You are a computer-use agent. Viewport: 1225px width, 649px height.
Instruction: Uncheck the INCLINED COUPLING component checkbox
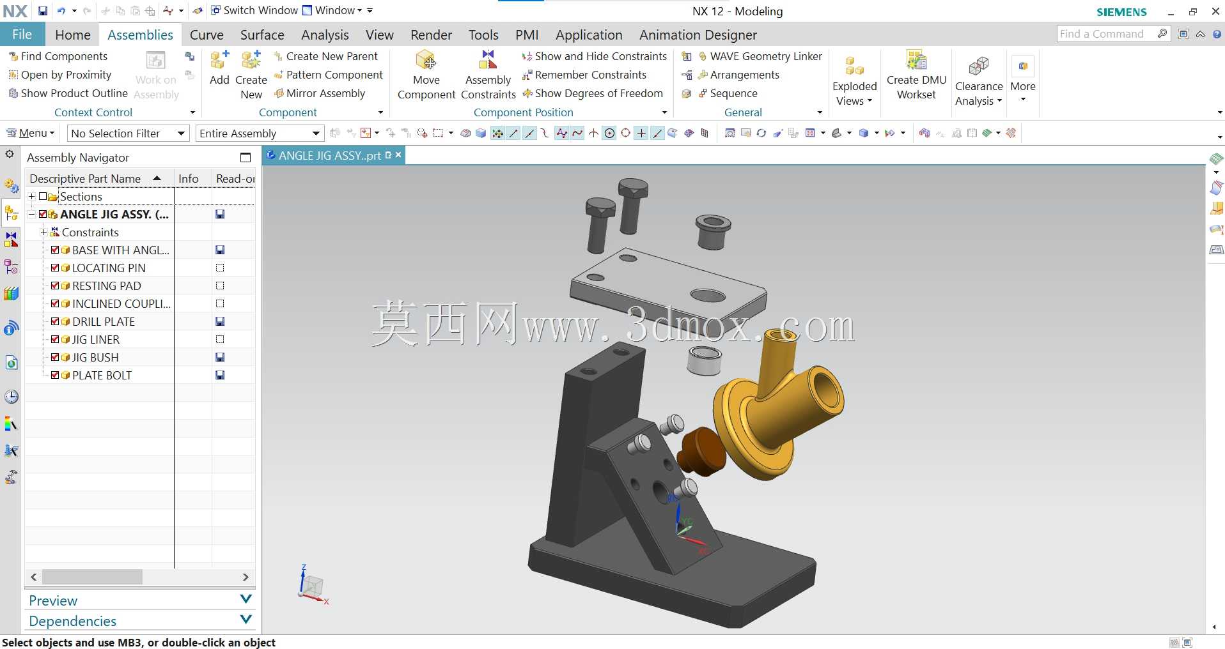pyautogui.click(x=55, y=303)
